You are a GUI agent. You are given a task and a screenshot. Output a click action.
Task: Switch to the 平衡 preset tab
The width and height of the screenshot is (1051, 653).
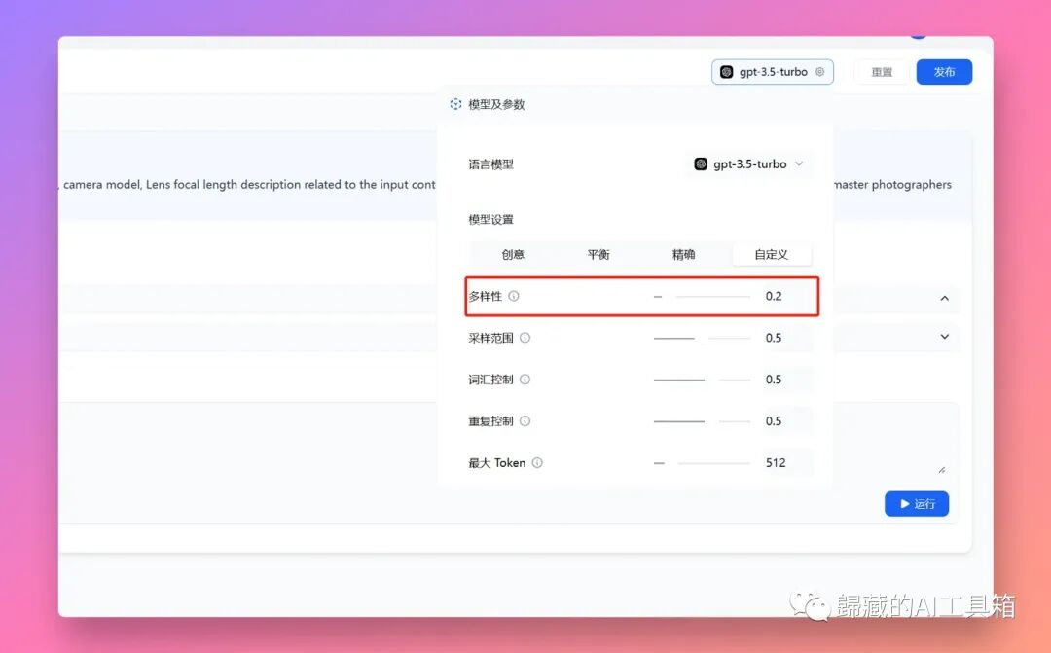click(598, 254)
